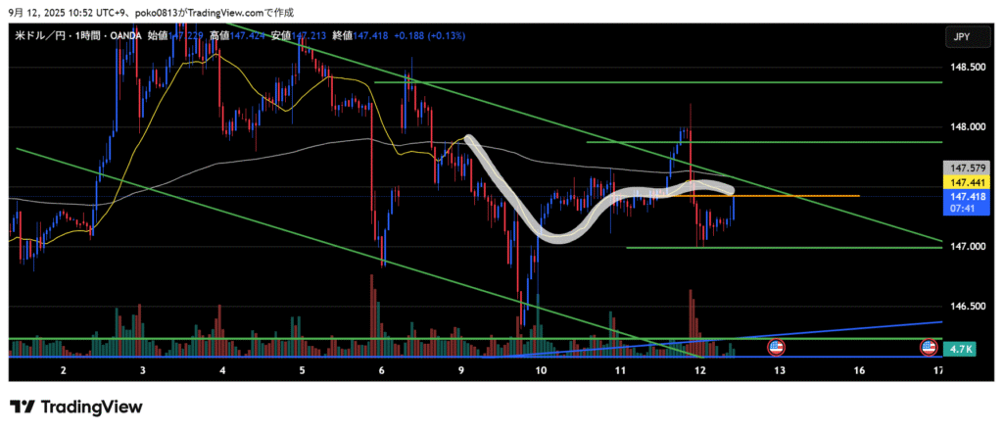
Task: Click the US flag event icon near date 17
Action: [928, 347]
